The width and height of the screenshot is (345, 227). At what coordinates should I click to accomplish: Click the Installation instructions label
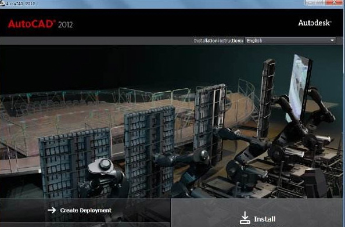(x=219, y=41)
